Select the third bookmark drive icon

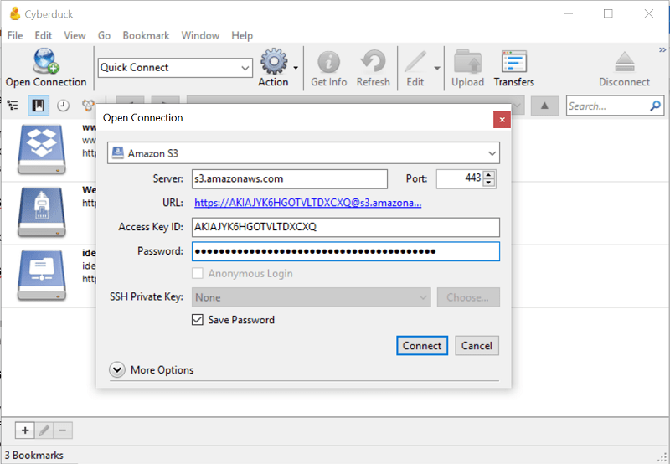41,275
